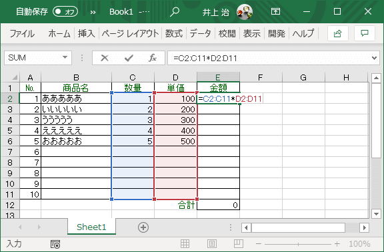Image resolution: width=384 pixels, height=252 pixels.
Task: Click the vertical scrollbar up arrow
Action: [376, 78]
